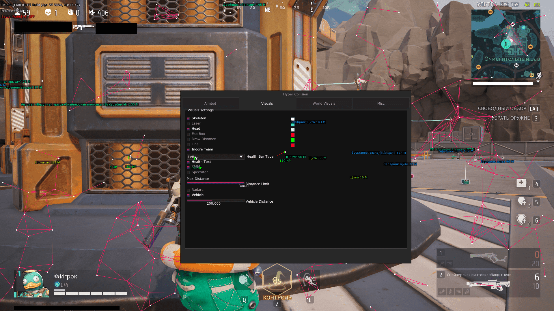Select the armor shield item in slot 6

click(x=523, y=220)
